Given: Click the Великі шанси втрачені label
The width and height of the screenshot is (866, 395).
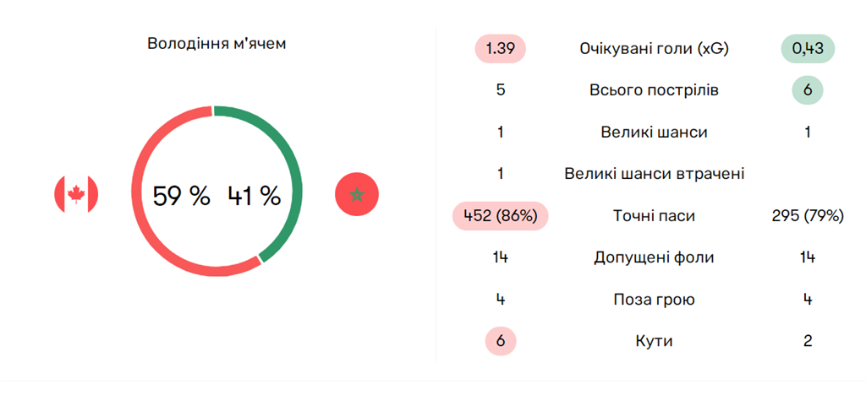Looking at the screenshot, I should [654, 174].
